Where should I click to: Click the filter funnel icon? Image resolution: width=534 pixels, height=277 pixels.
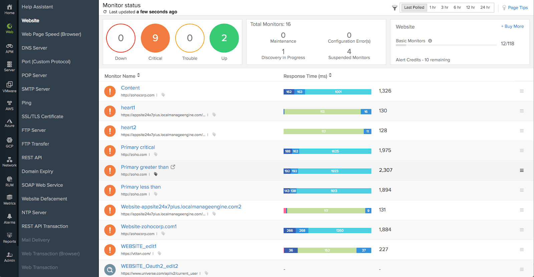[394, 8]
